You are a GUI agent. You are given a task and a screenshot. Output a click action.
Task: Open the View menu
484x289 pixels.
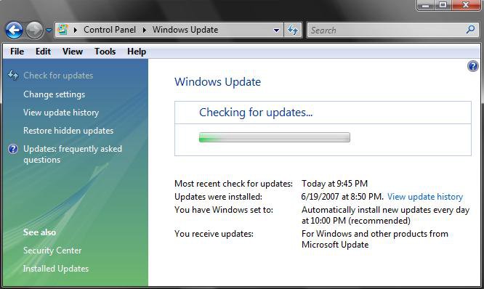click(x=73, y=52)
